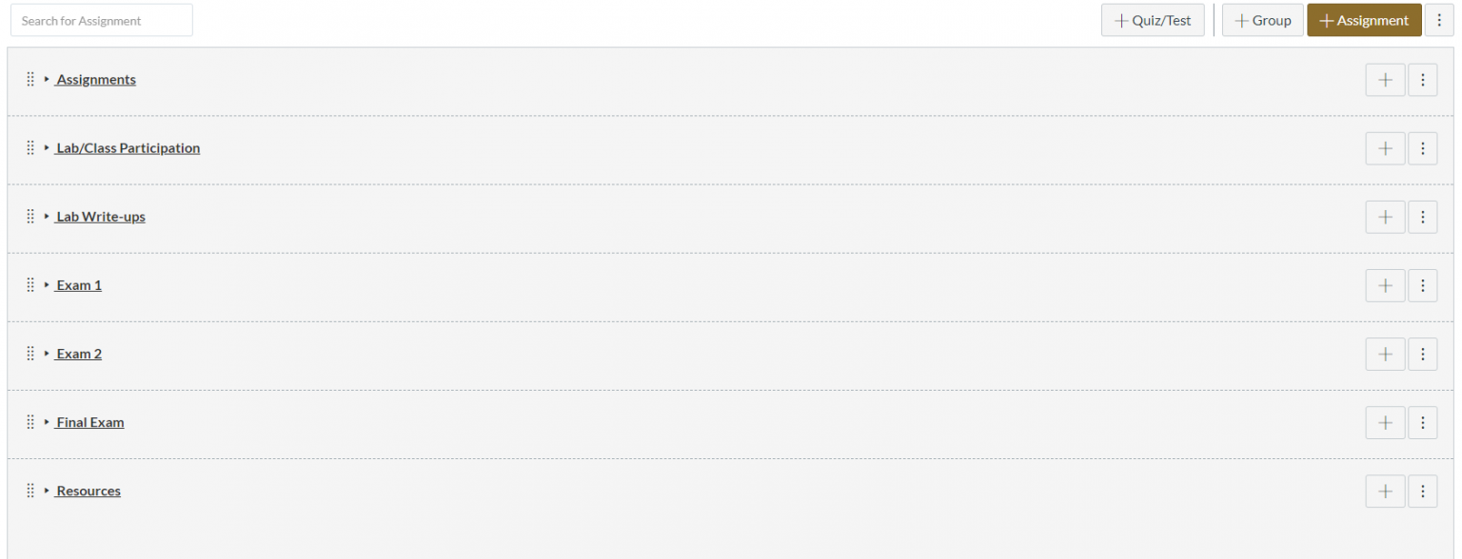Viewport: 1462px width, 559px height.
Task: Click drag handle of Assignments group
Action: (30, 80)
